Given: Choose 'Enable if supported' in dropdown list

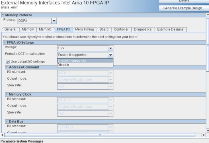Looking at the screenshot, I should 85,61.
